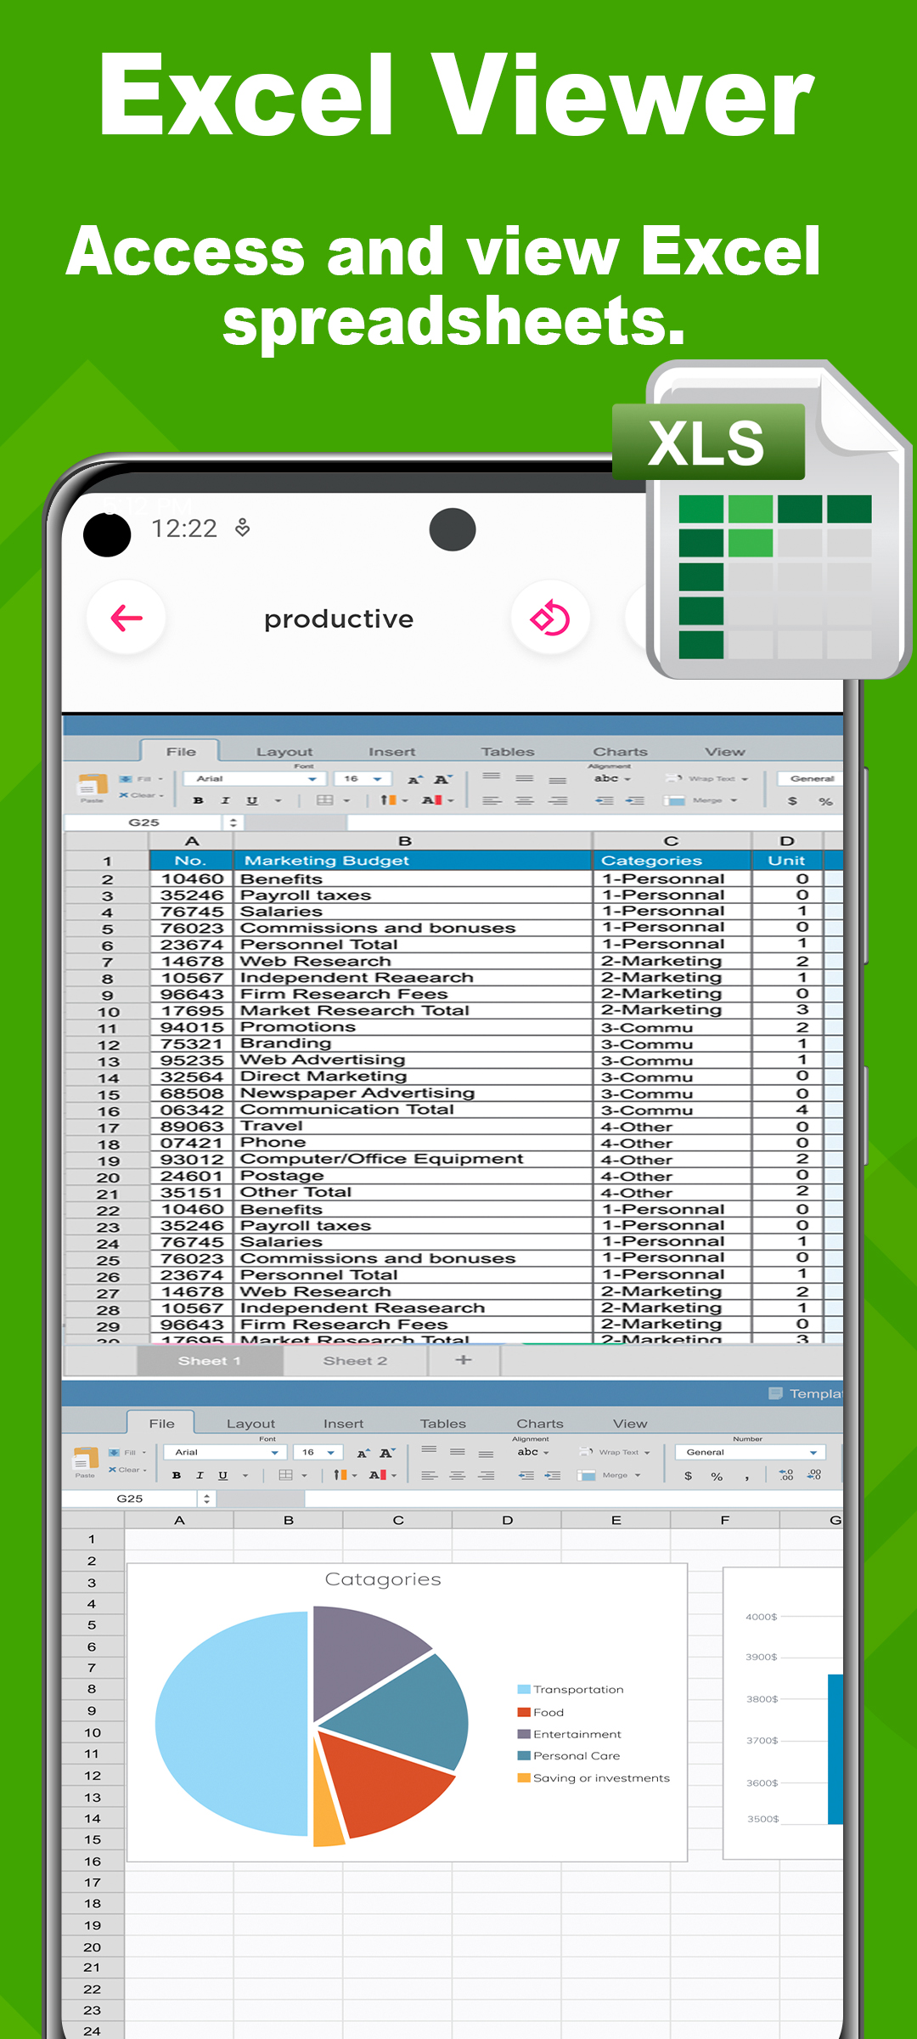Click borders grid icon in chart sheet toolbar
Viewport: 917px width, 2039px height.
286,1475
